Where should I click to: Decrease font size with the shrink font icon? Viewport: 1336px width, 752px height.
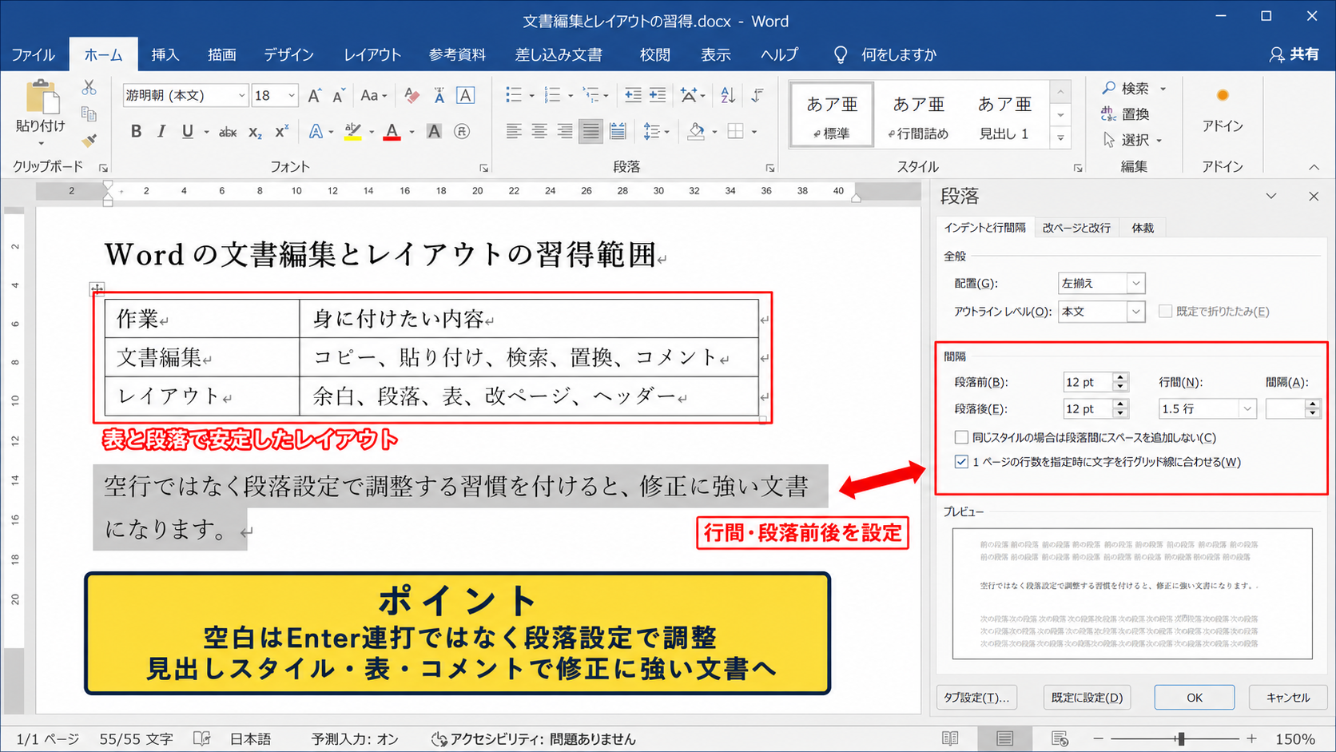(x=339, y=96)
